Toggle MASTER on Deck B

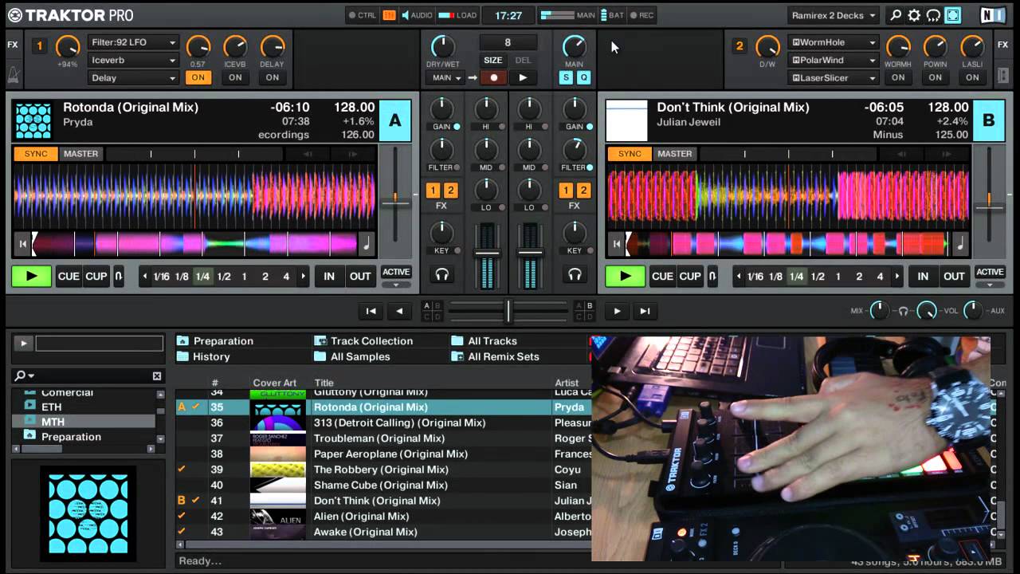click(675, 154)
